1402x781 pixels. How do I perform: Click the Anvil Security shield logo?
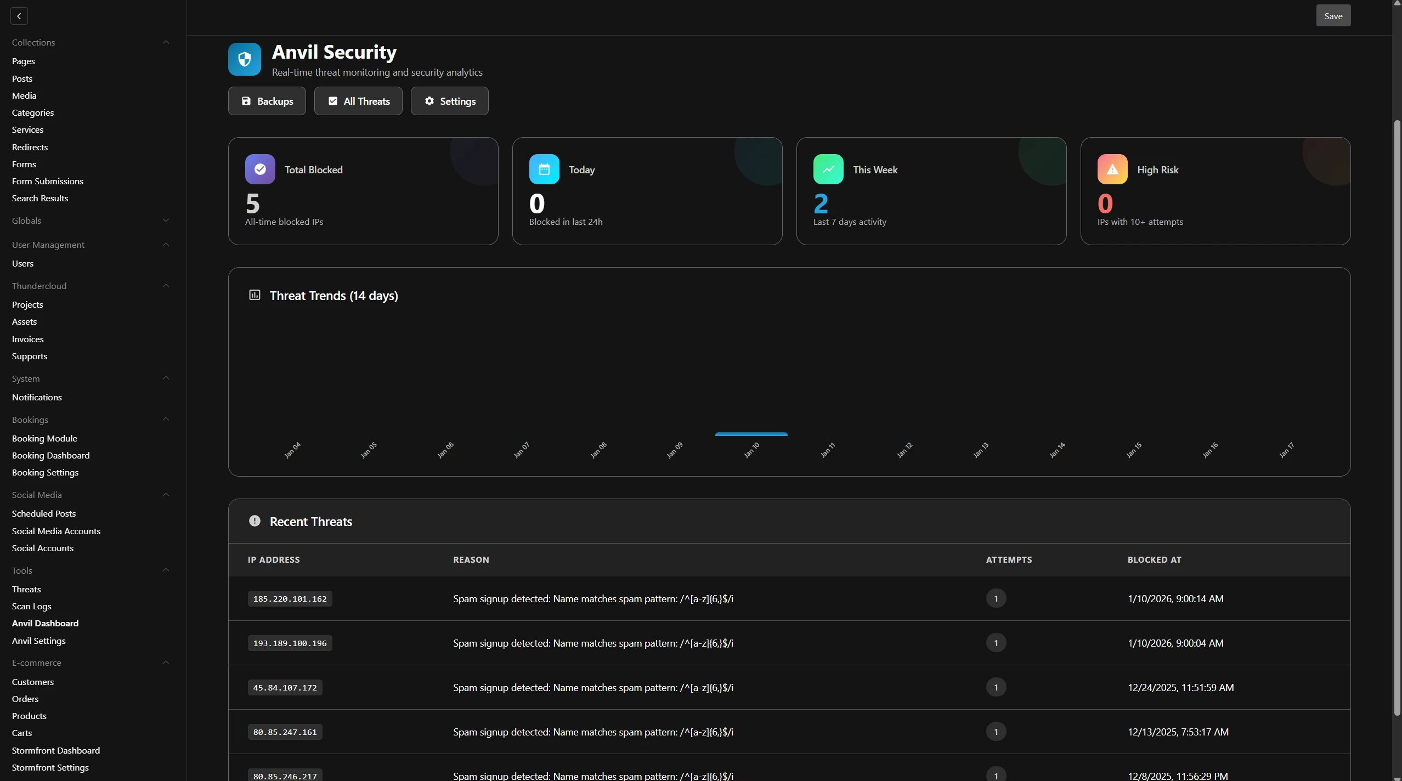(x=244, y=59)
